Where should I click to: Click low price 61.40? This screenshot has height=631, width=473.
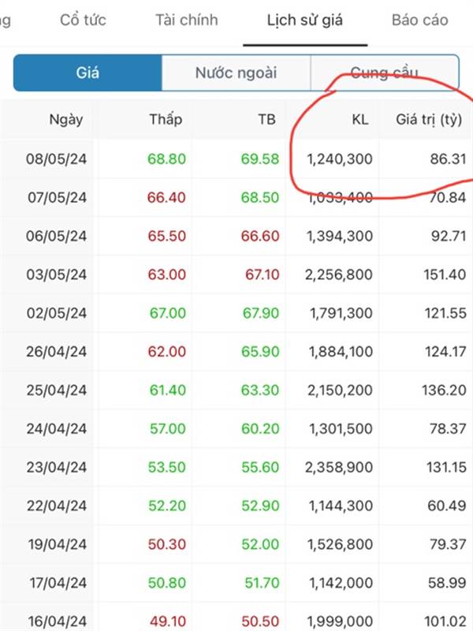(x=168, y=390)
